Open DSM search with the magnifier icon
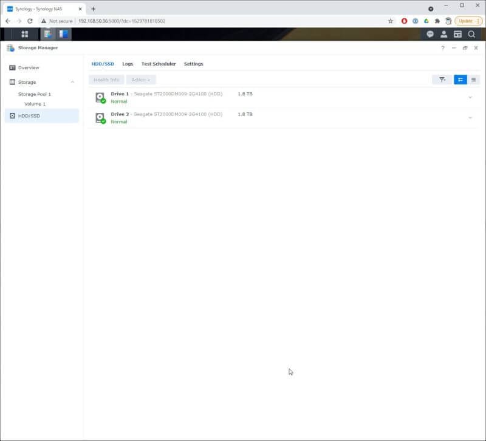486x441 pixels. [x=472, y=34]
